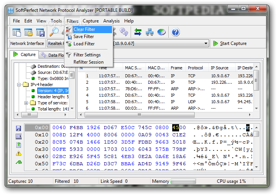This screenshot has width=277, height=195.
Task: Click the Frame column header
Action: (x=177, y=68)
